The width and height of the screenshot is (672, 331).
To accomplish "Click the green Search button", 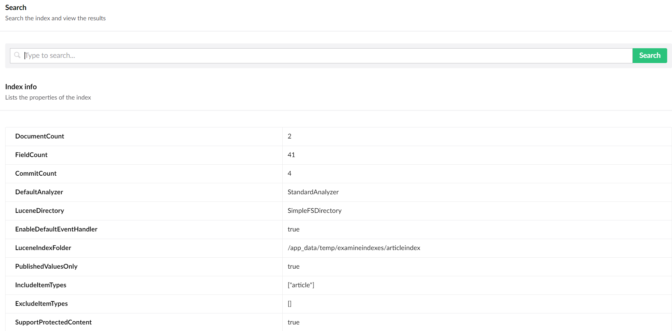I will point(650,55).
